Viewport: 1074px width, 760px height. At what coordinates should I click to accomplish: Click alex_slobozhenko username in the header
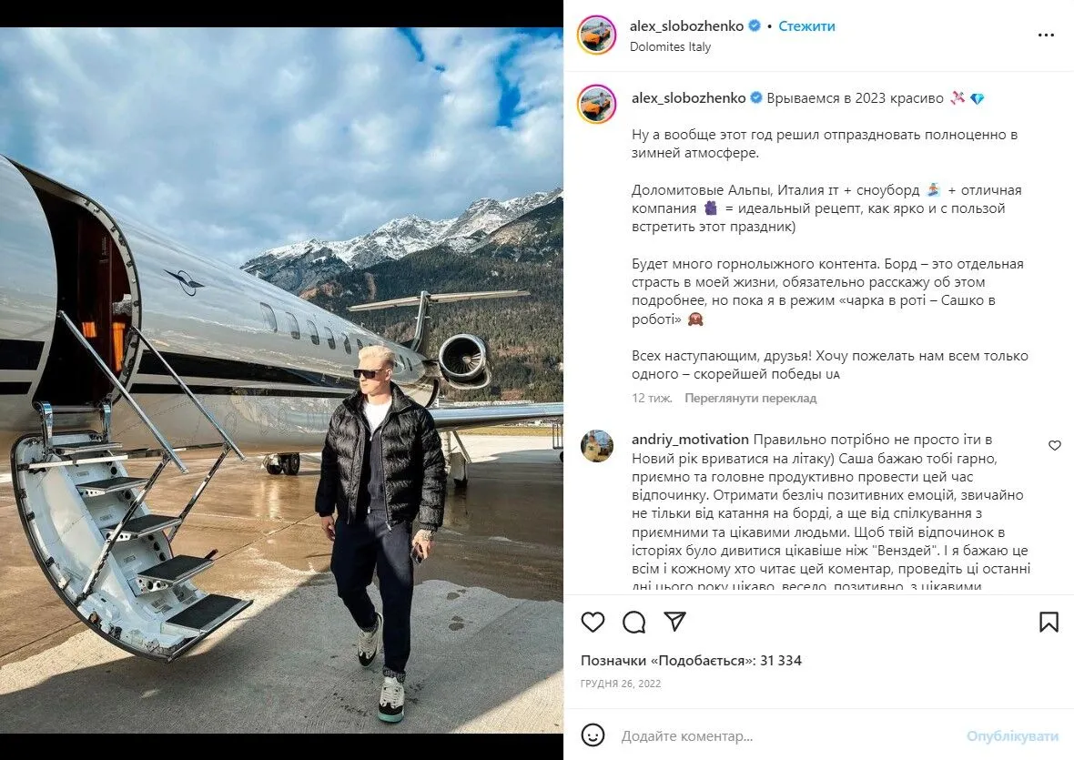click(686, 26)
